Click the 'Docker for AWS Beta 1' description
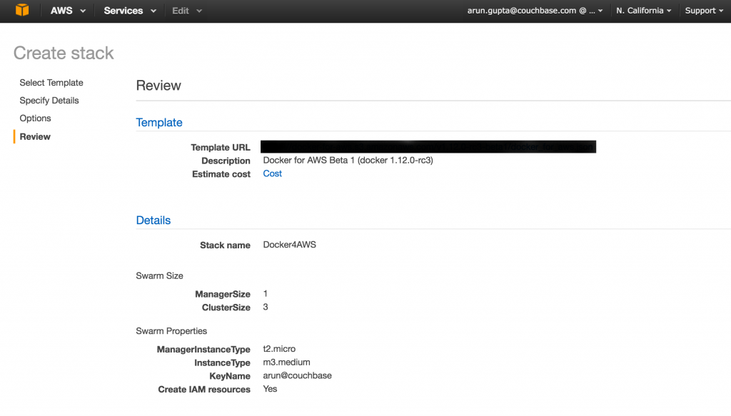This screenshot has height=416, width=731. (x=348, y=161)
